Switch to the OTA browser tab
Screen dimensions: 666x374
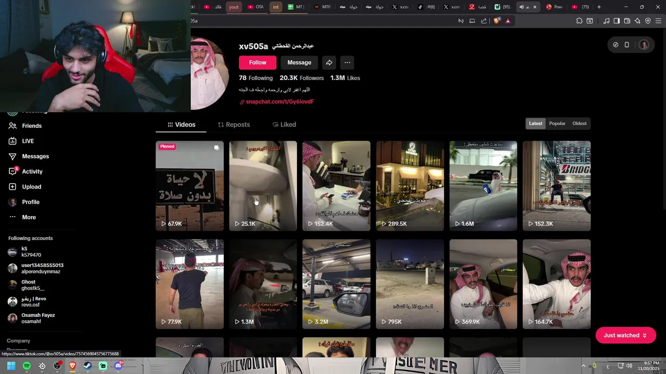click(255, 7)
